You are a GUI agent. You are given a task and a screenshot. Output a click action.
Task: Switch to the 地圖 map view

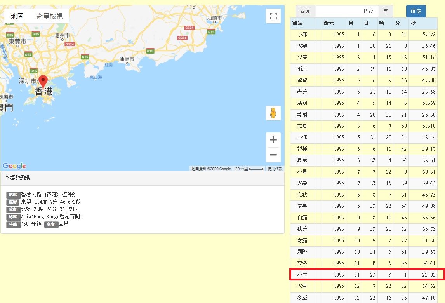click(17, 16)
